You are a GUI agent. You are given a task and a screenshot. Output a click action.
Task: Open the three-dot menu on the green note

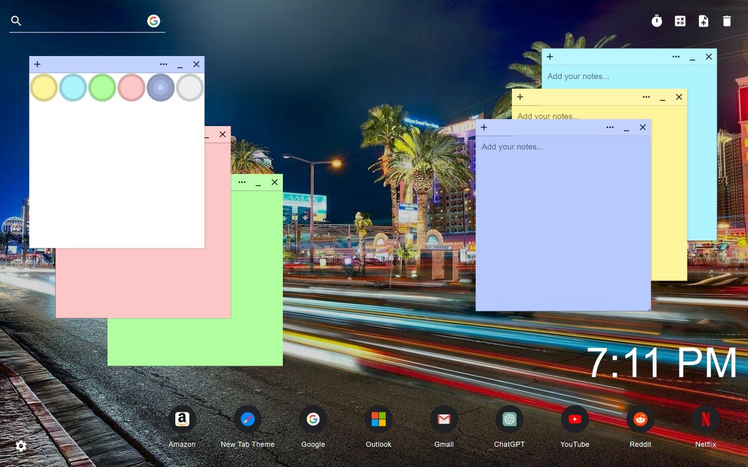point(242,182)
